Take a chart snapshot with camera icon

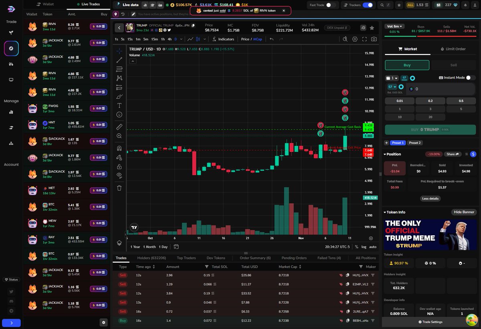tap(374, 39)
